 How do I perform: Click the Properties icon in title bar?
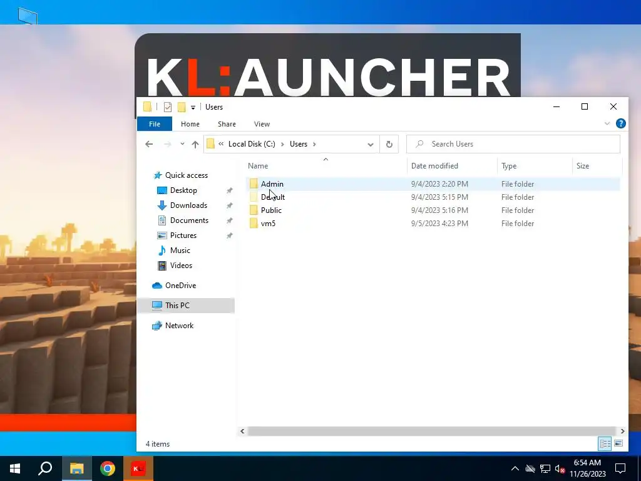point(168,107)
